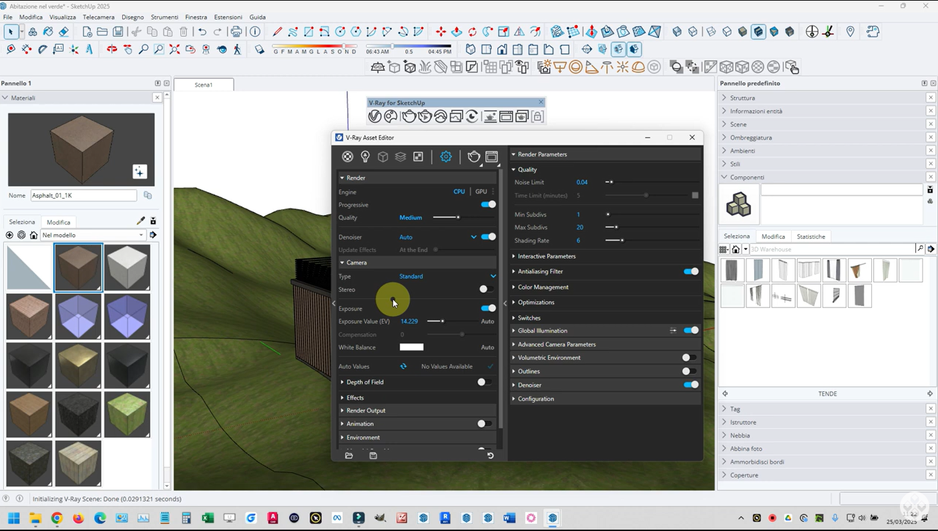Turn on the Volumetric Environment toggle
The width and height of the screenshot is (938, 531).
point(689,358)
